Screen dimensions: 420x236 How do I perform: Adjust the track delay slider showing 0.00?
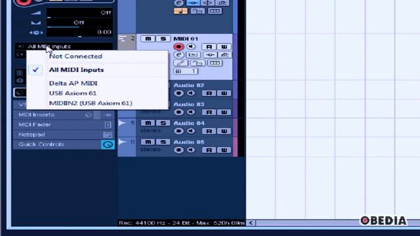click(79, 33)
